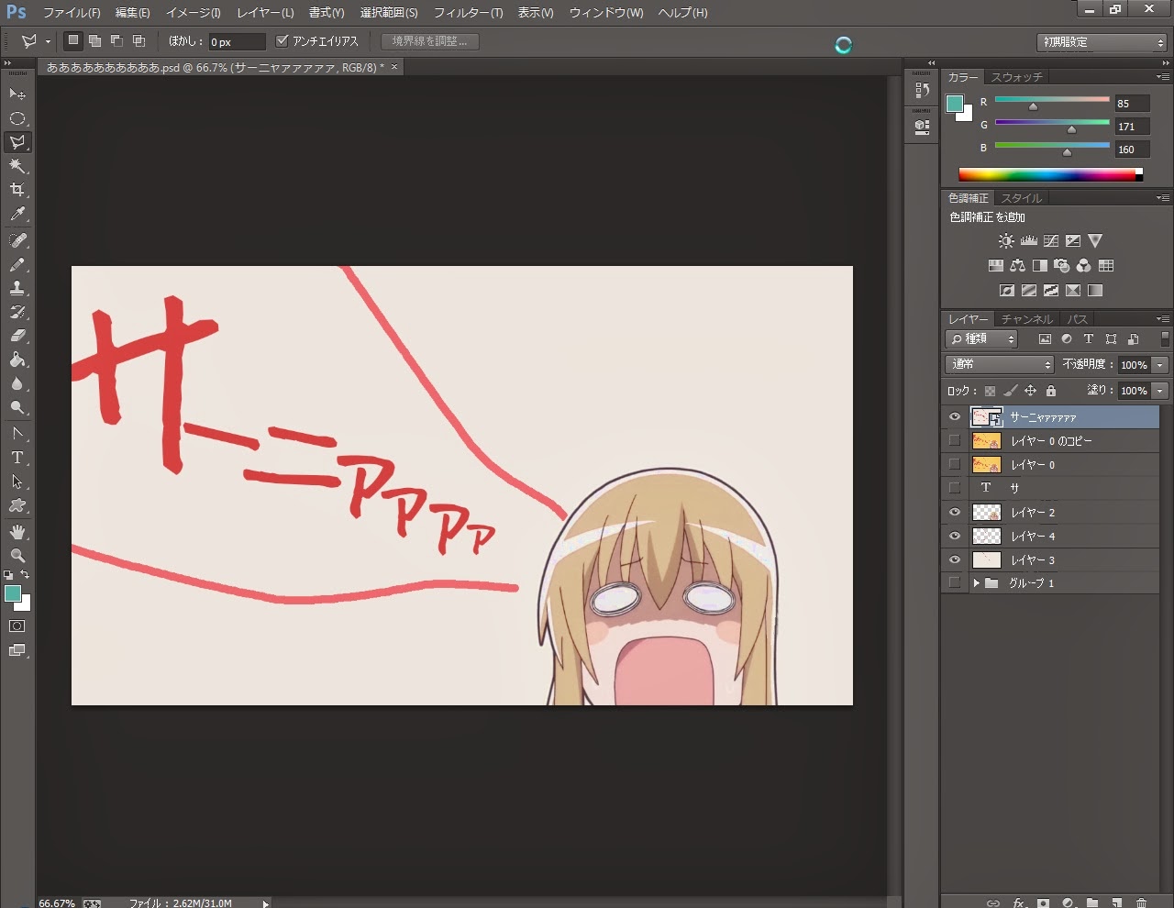The width and height of the screenshot is (1174, 908).
Task: Select the History Brush tool
Action: click(17, 312)
